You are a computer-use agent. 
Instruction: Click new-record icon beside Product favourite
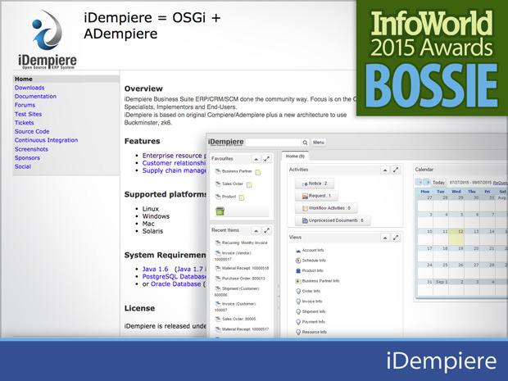[x=242, y=197]
